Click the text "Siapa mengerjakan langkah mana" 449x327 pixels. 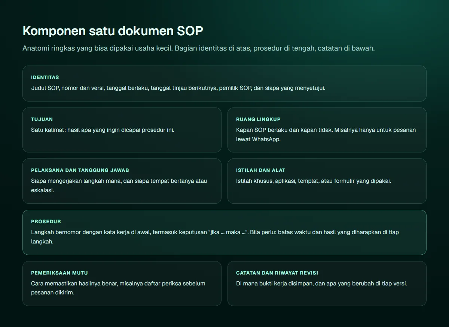[x=76, y=181]
